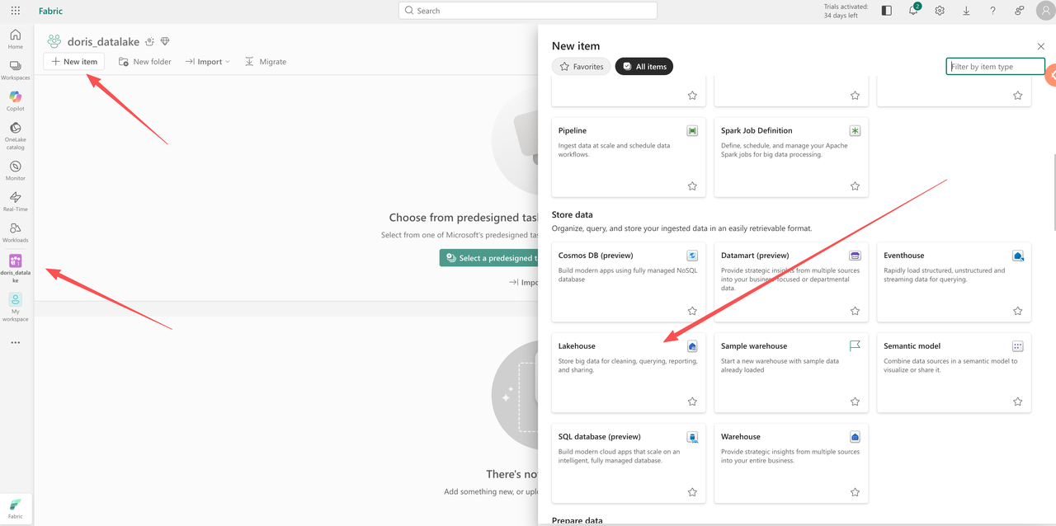Viewport: 1056px width, 526px height.
Task: Star the Warehouse item as favorite
Action: (x=855, y=492)
